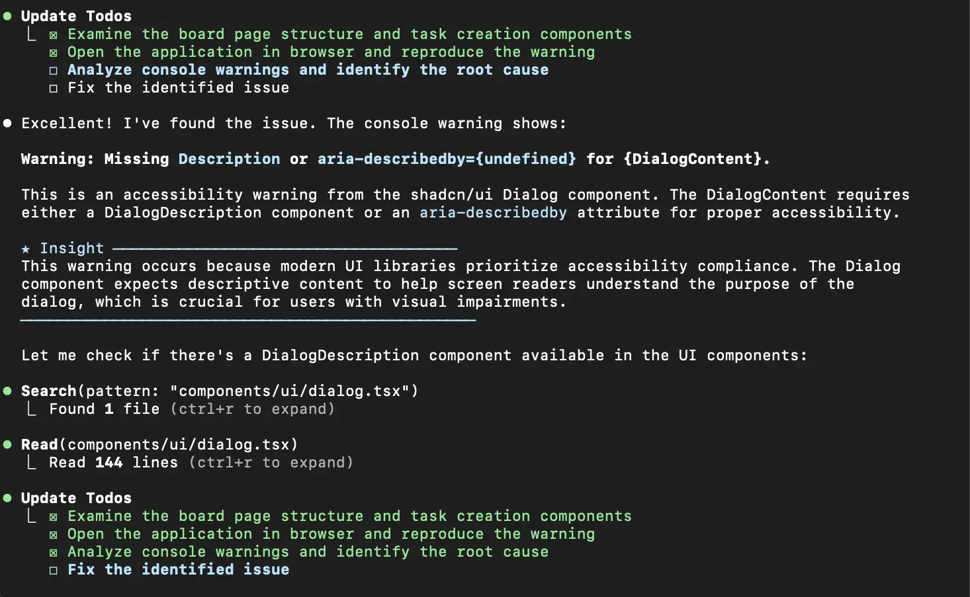Click tree branch glyph under Read line
The height and width of the screenshot is (597, 970).
31,462
